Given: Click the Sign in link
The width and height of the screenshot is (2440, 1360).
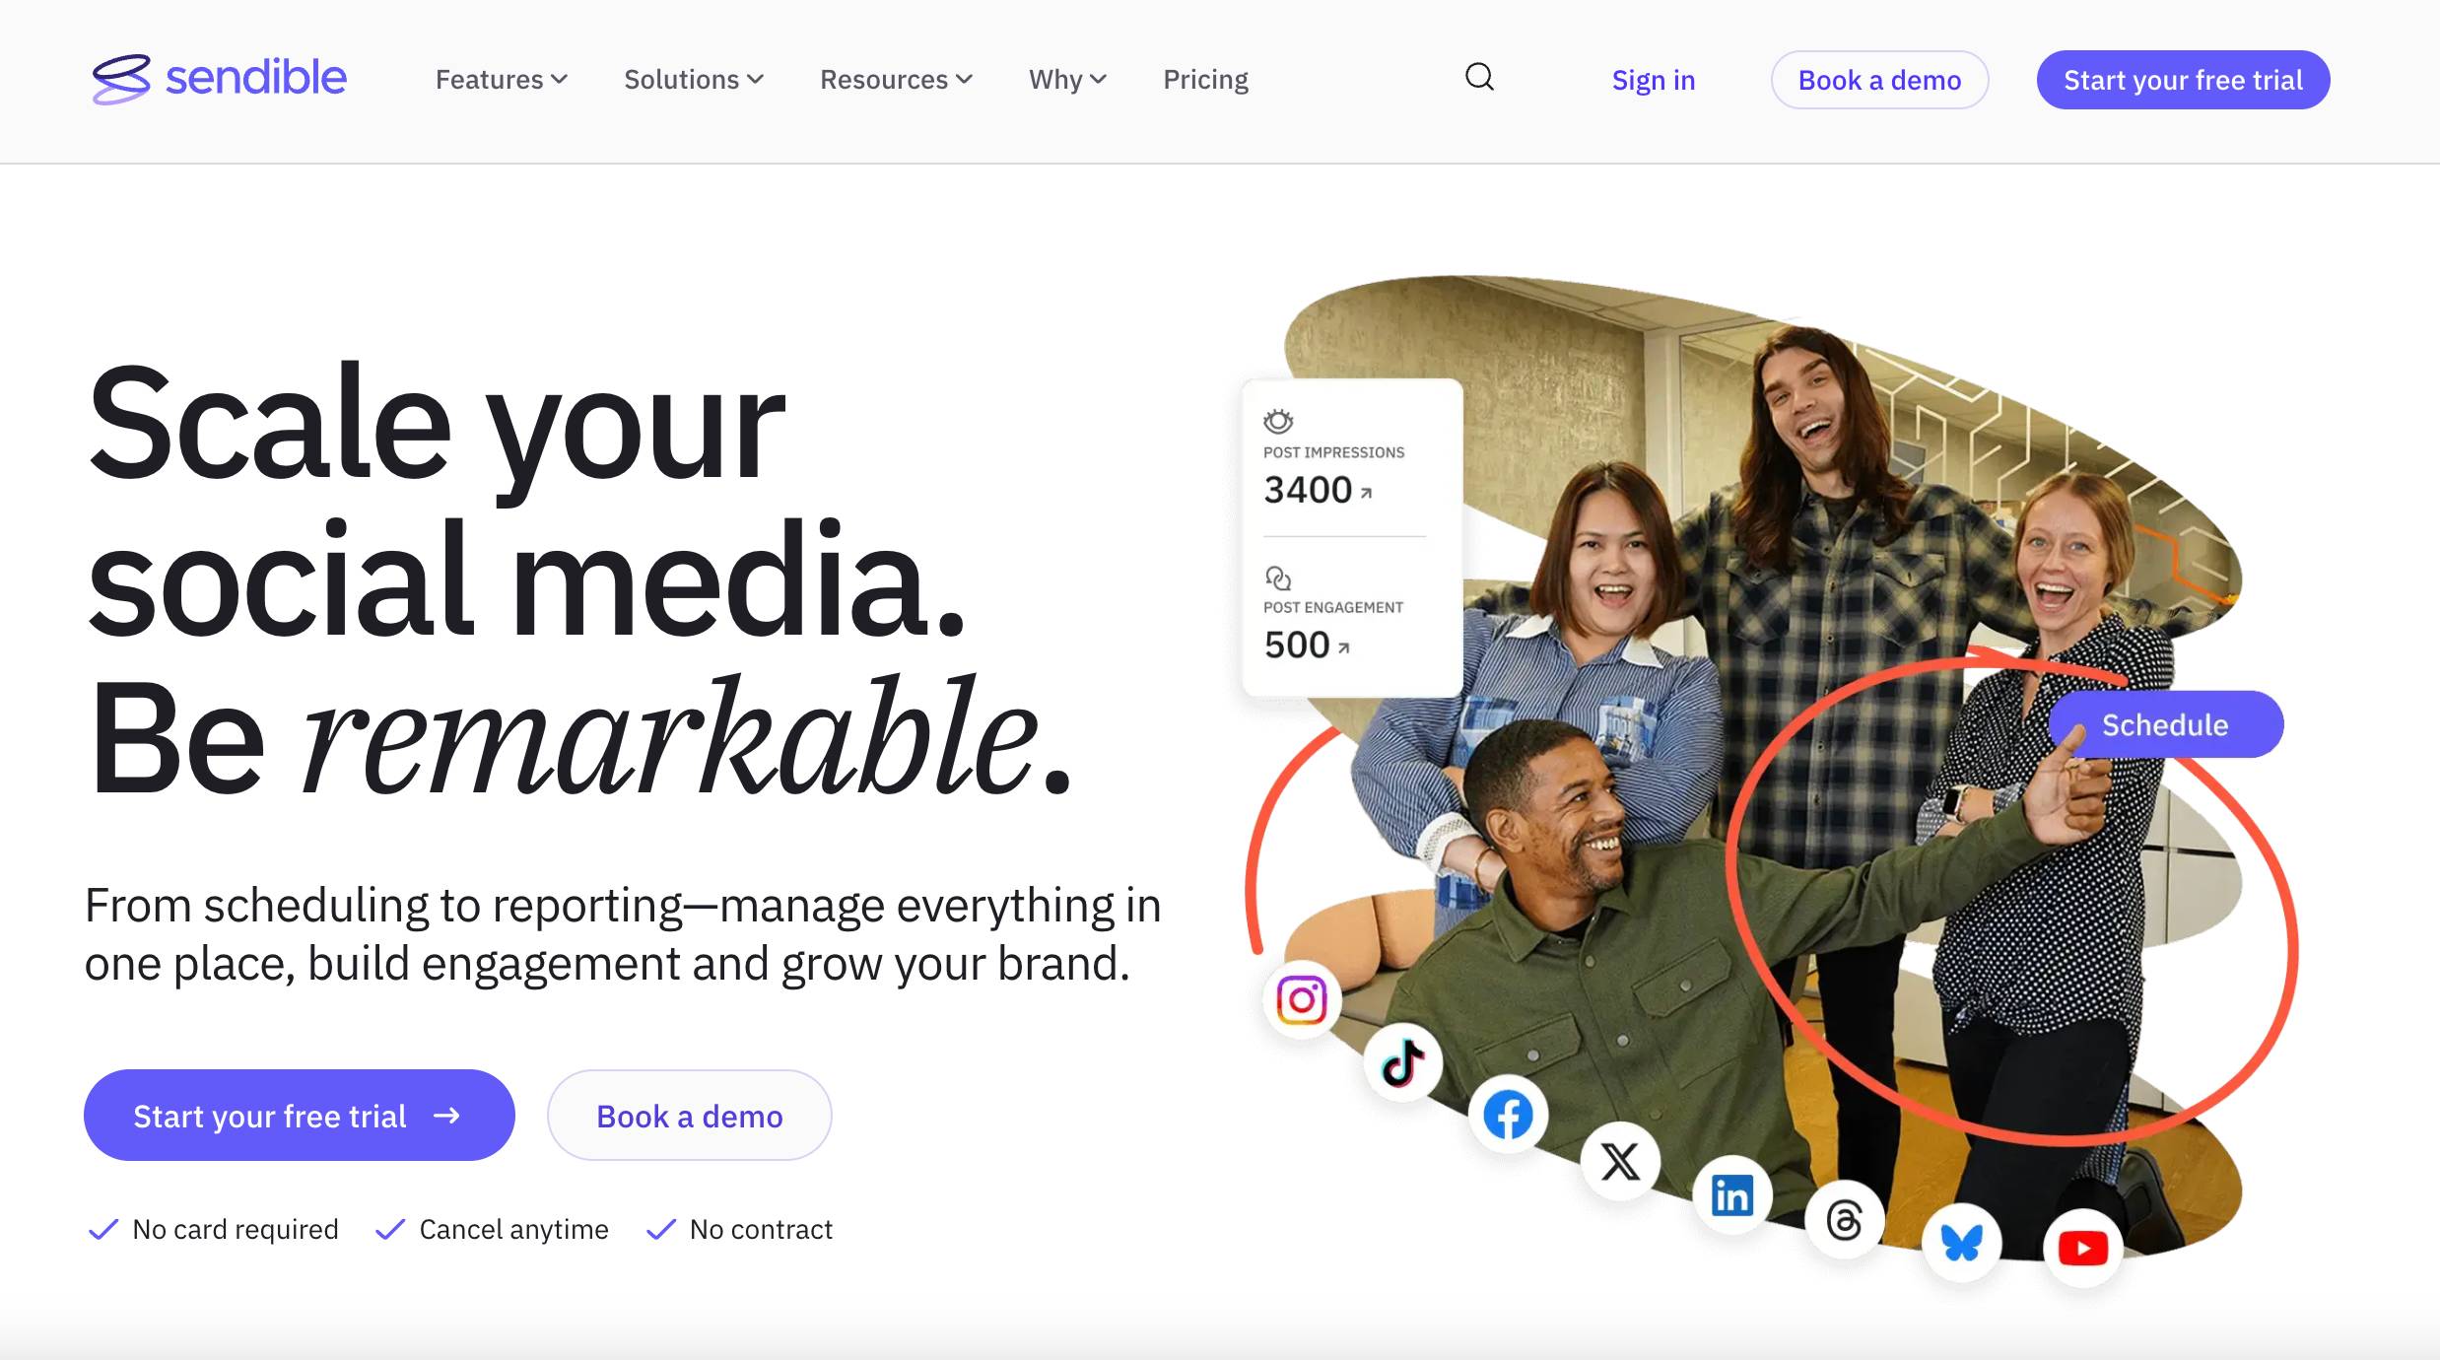Looking at the screenshot, I should coord(1654,80).
